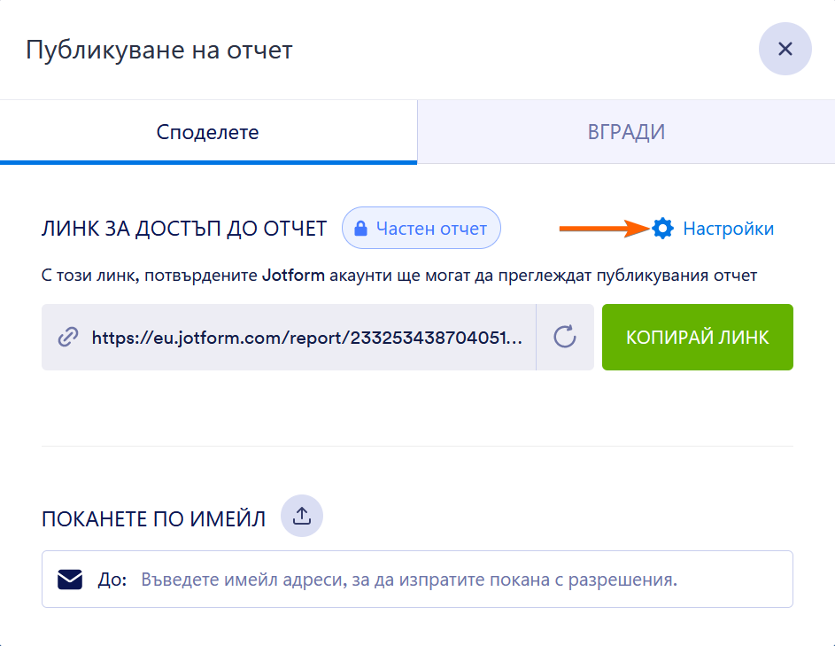Click the orange arrow pointing to Настройки
The height and width of the screenshot is (646, 835).
(x=604, y=229)
